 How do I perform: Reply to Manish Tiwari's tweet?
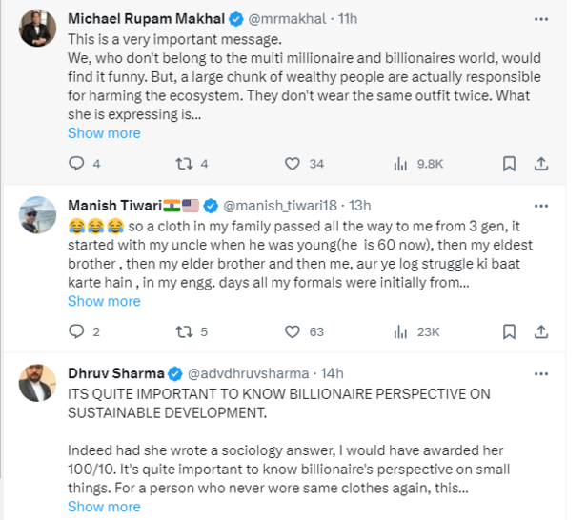click(x=77, y=331)
